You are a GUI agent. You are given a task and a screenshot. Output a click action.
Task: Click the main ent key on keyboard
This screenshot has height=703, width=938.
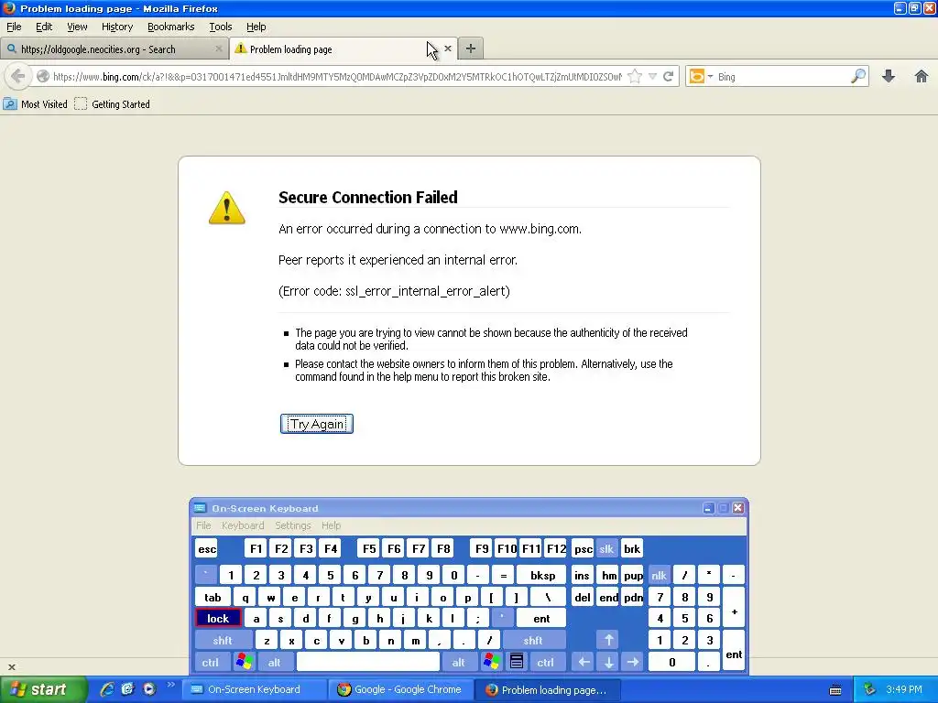coord(541,618)
